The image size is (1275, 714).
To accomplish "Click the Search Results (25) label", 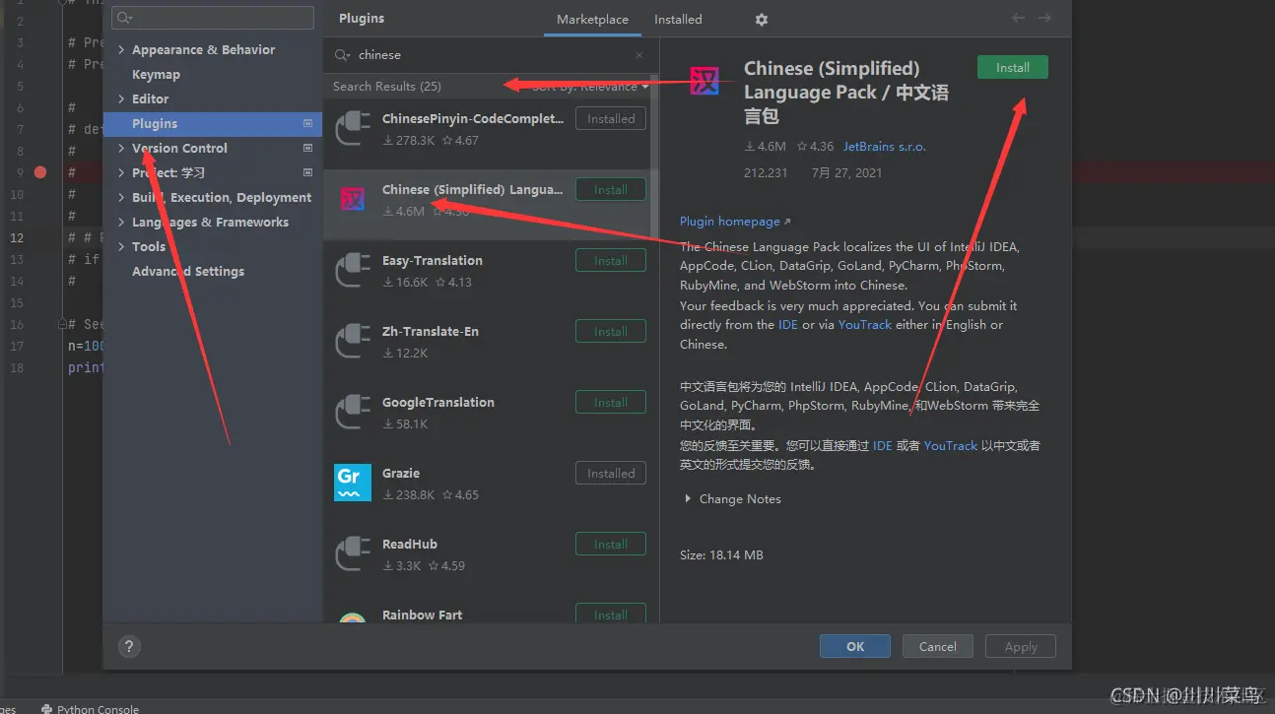I will [387, 87].
